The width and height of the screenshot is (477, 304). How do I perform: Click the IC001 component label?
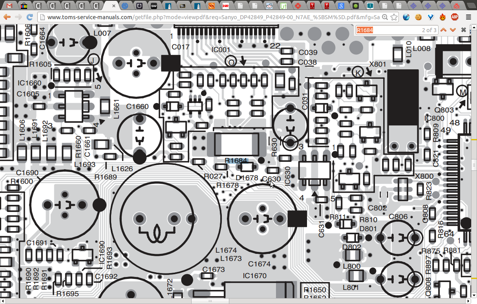[x=221, y=50]
